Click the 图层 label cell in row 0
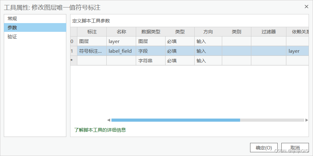Image resolution: width=313 pixels, height=156 pixels. (x=92, y=41)
